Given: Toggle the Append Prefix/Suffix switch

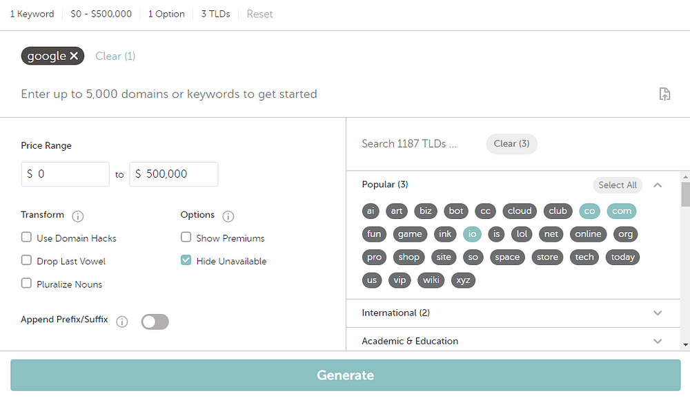Looking at the screenshot, I should pos(155,322).
